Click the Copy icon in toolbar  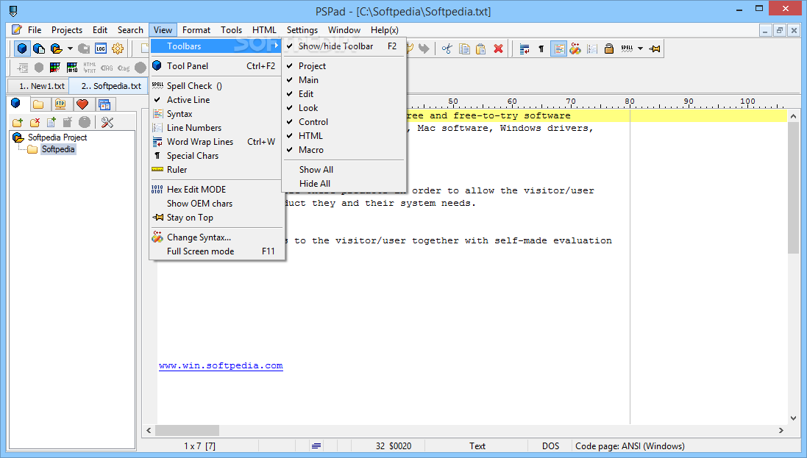pos(464,49)
